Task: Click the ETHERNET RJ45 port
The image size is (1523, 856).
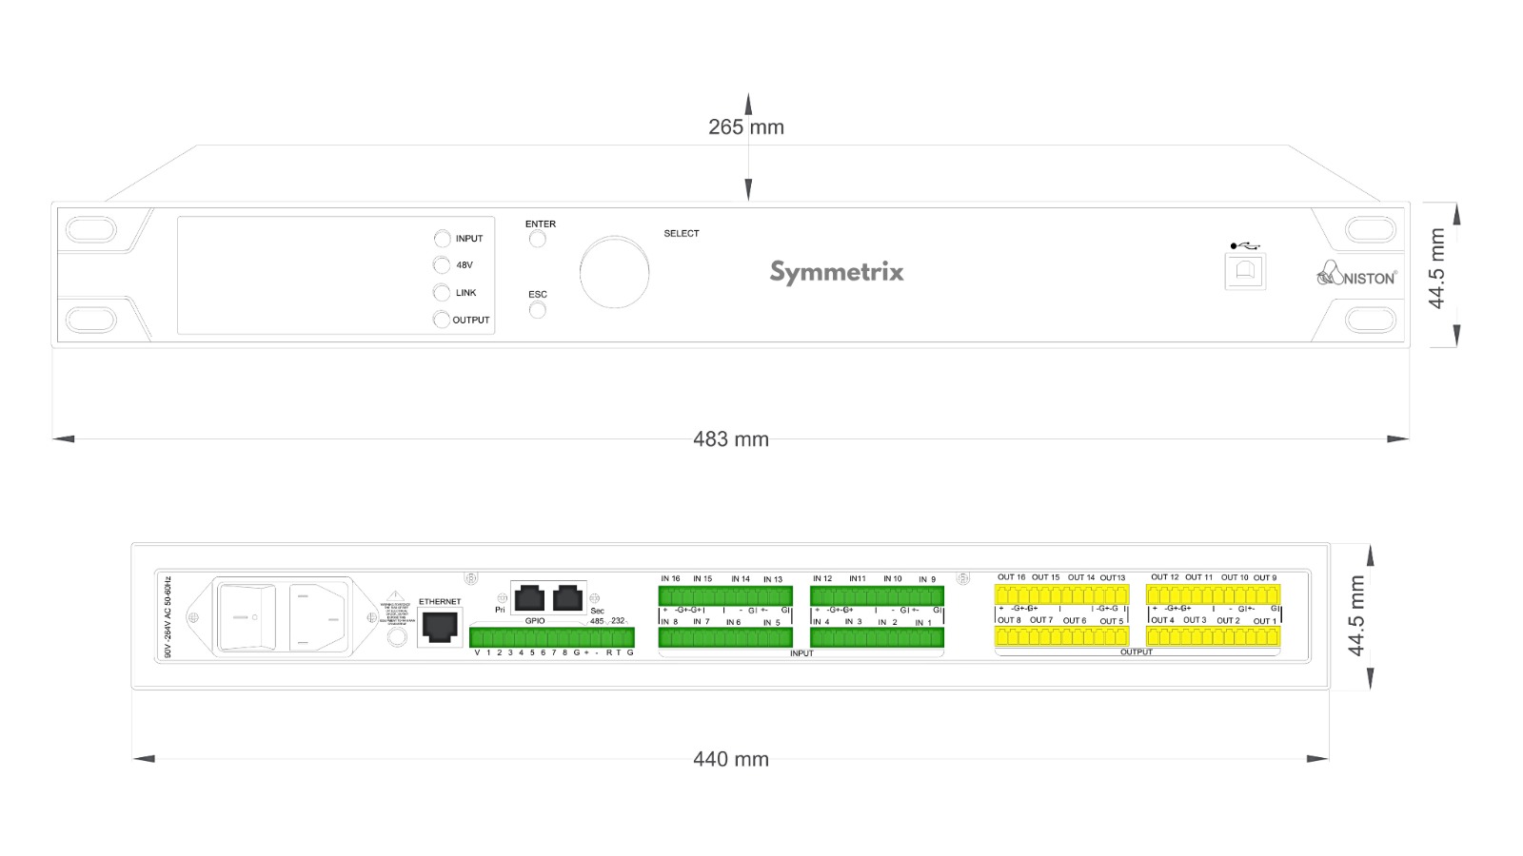Action: click(440, 627)
